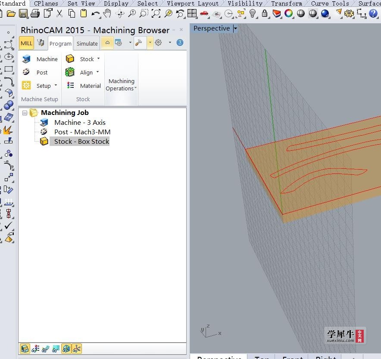
Task: Click the Material button
Action: click(83, 85)
